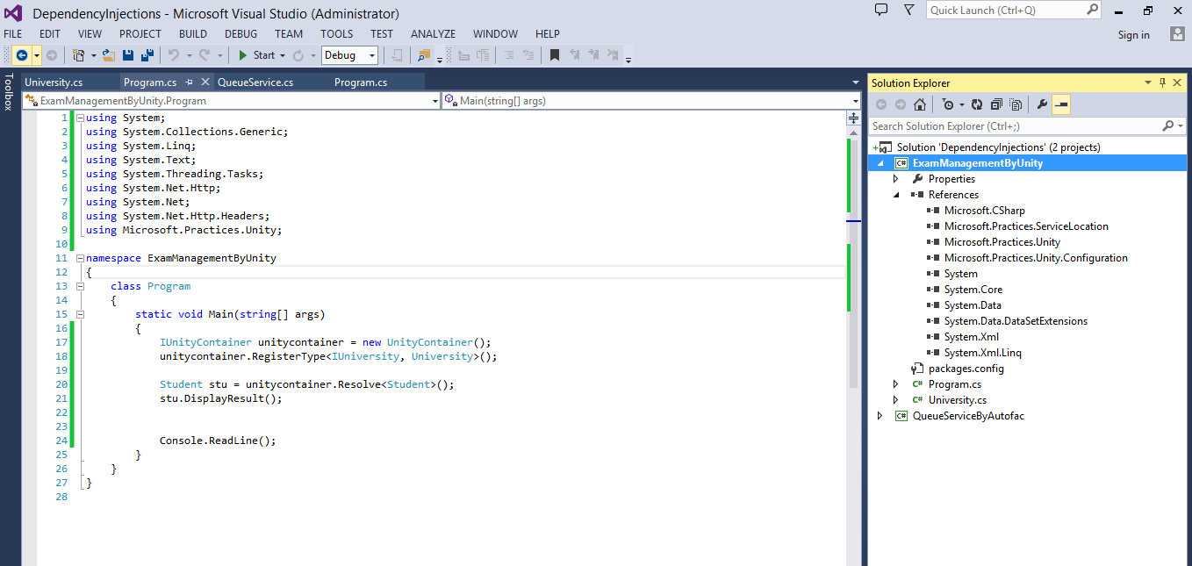The height and width of the screenshot is (566, 1192).
Task: Collapse the namespace ExamManagementByUnity block
Action: point(80,258)
